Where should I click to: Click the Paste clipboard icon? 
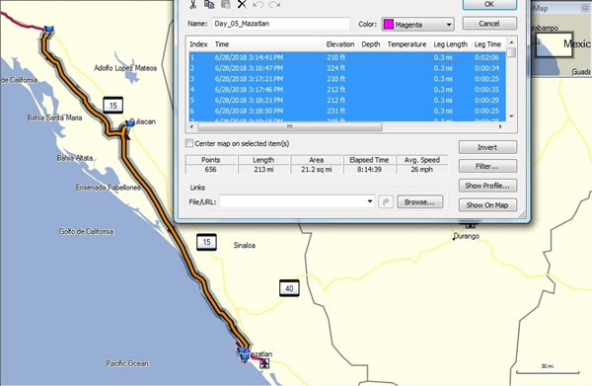(226, 4)
